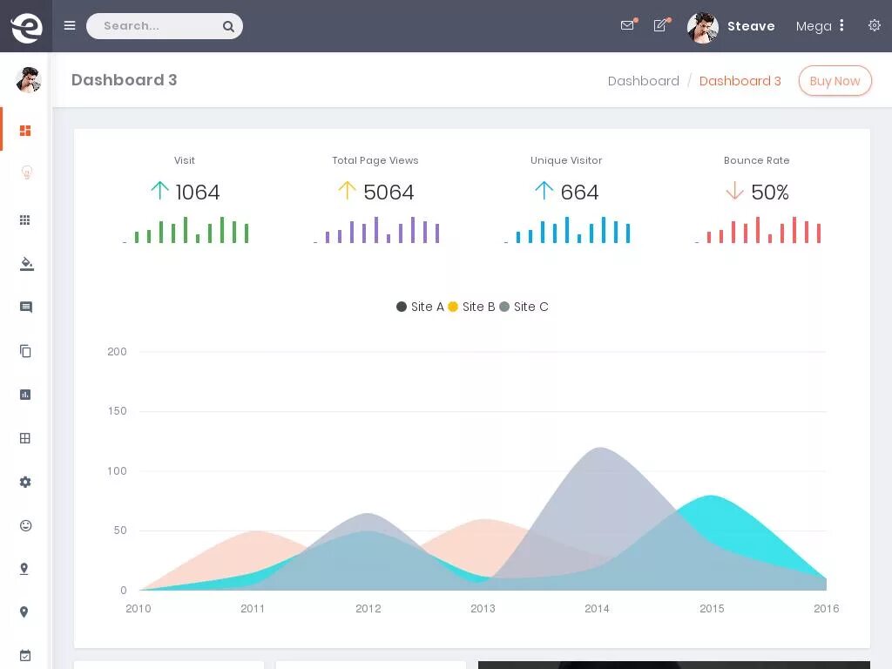The height and width of the screenshot is (669, 892).
Task: Open the bar chart sidebar icon
Action: (x=25, y=395)
